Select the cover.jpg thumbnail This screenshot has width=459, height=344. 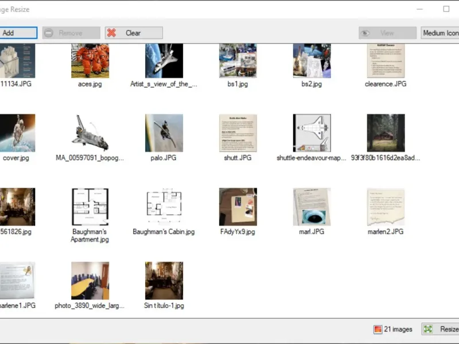pos(18,133)
